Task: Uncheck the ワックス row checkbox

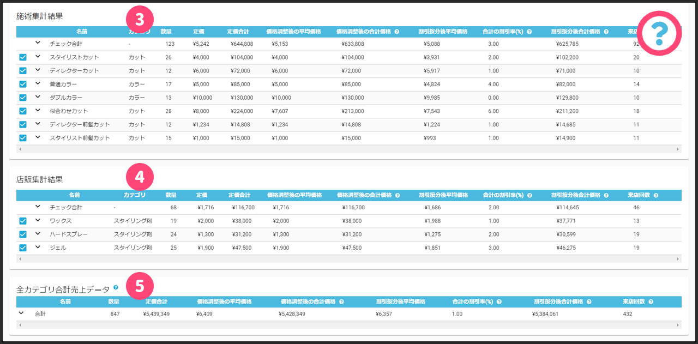Action: pyautogui.click(x=23, y=221)
